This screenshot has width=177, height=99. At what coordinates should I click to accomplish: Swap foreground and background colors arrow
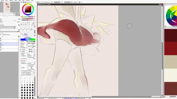(35, 22)
